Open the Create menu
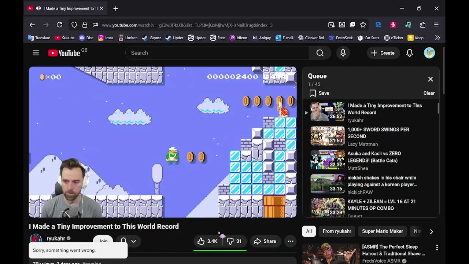Screen dimensions: 469x264 pyautogui.click(x=383, y=53)
